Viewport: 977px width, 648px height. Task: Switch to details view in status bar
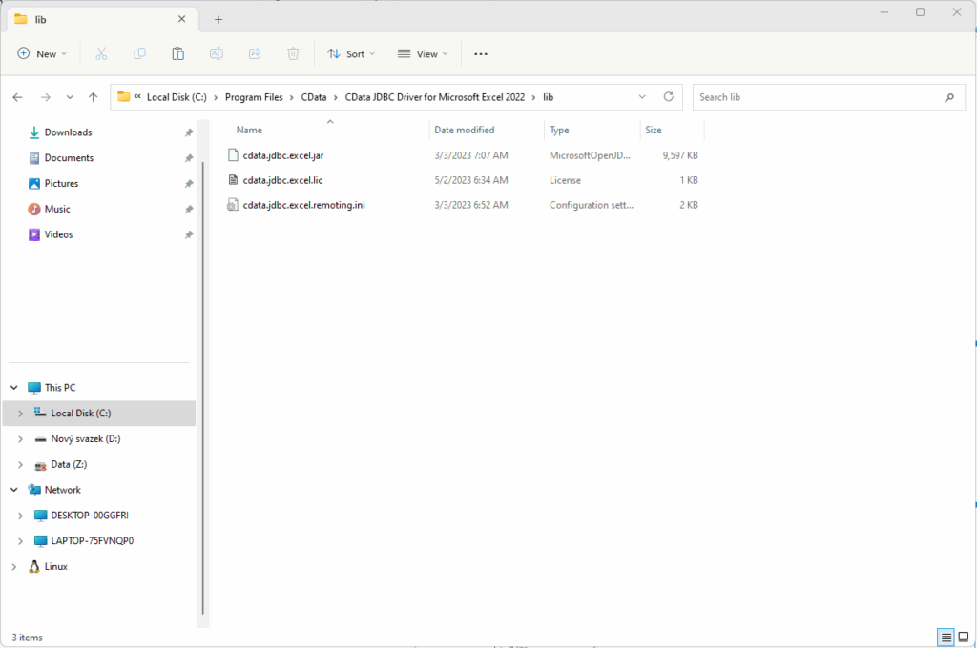click(x=946, y=637)
